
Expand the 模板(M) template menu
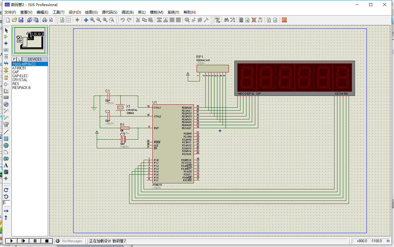(156, 12)
